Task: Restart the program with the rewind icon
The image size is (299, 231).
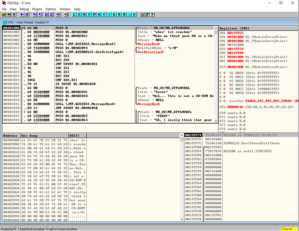Action: (x=9, y=15)
